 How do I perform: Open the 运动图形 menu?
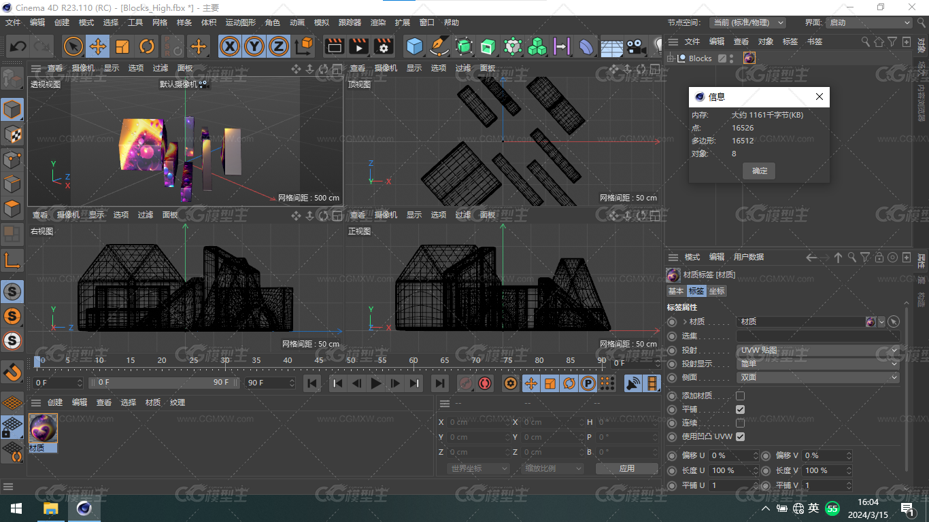241,22
